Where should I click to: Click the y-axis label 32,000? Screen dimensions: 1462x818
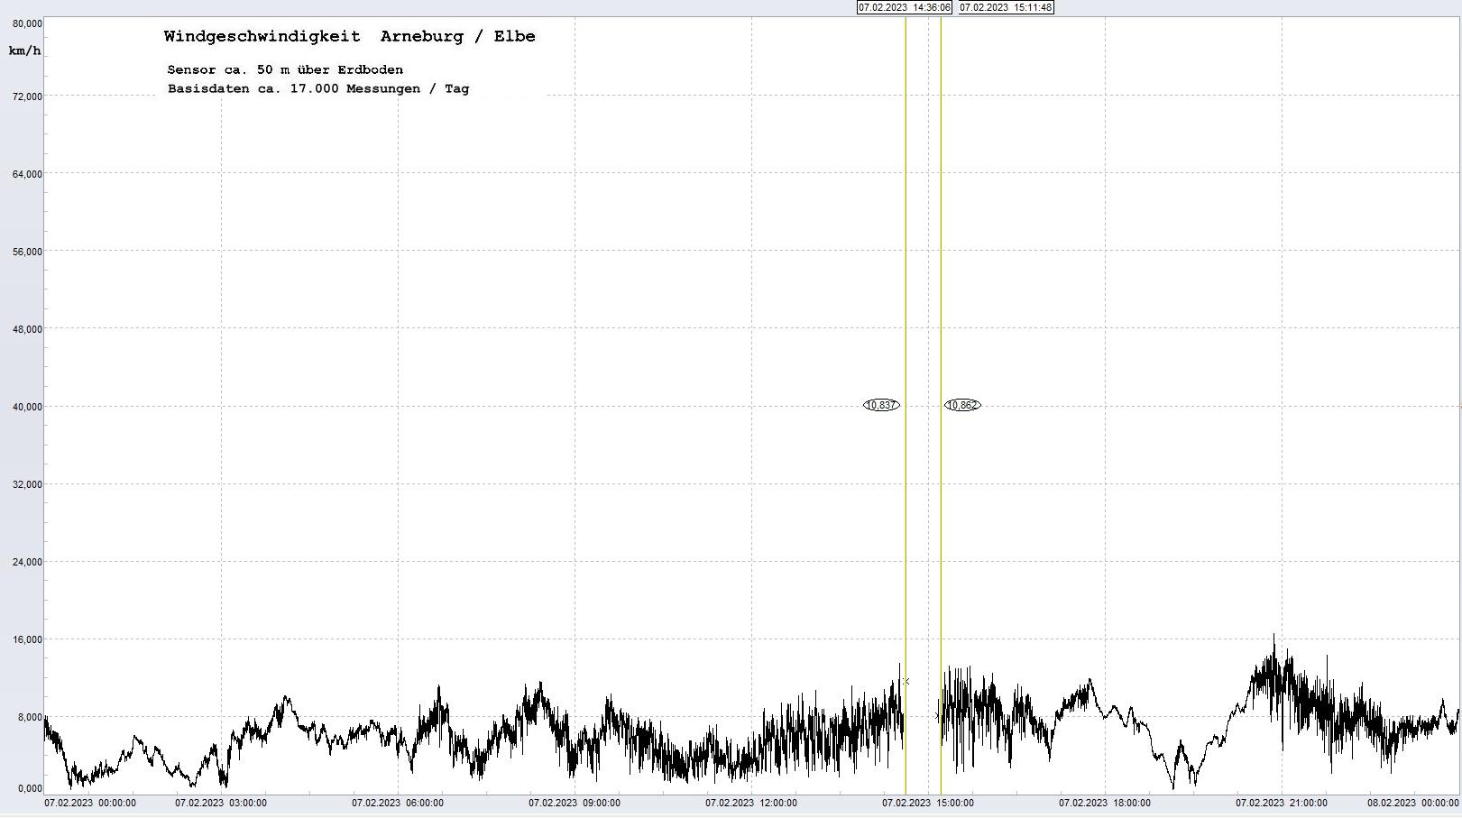[26, 484]
